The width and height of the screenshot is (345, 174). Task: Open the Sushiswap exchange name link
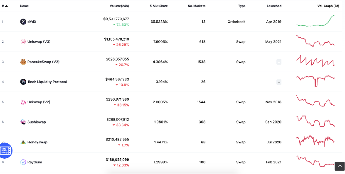pos(37,122)
